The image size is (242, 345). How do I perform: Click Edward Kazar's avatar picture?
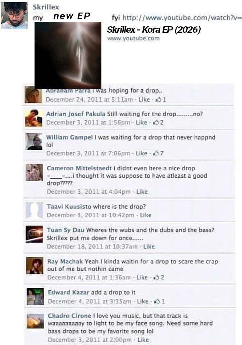coord(35,296)
